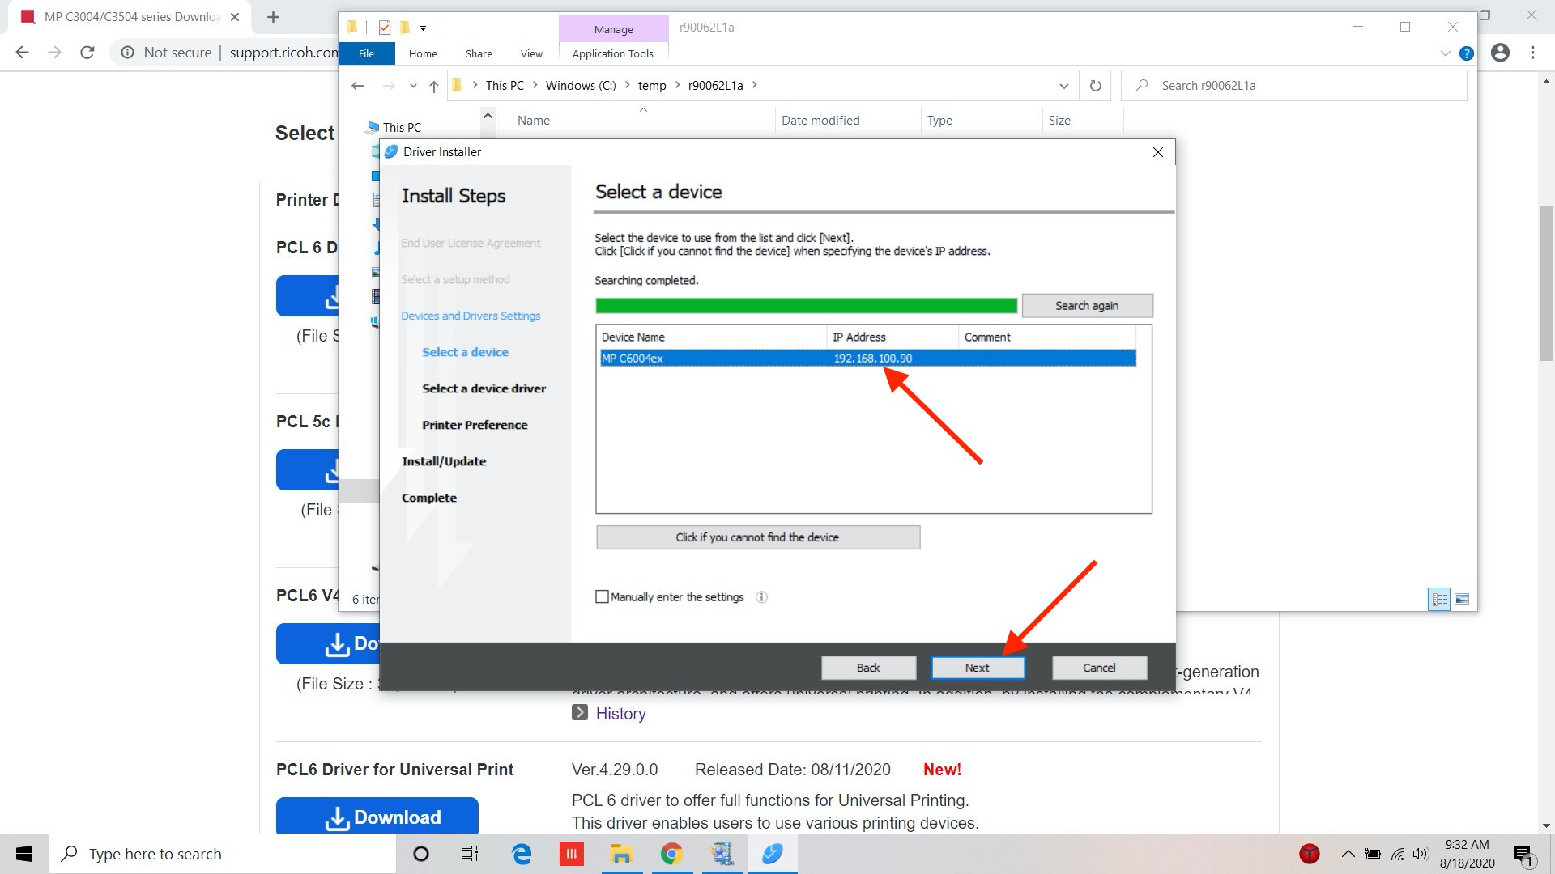The image size is (1555, 874).
Task: Switch Explorer to details view icon
Action: pos(1439,600)
